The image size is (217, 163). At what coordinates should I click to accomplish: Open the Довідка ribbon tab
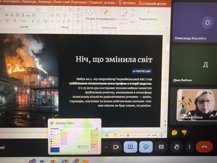pos(110,3)
